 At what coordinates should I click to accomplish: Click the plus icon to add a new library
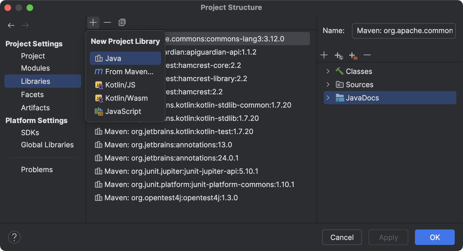coord(93,22)
